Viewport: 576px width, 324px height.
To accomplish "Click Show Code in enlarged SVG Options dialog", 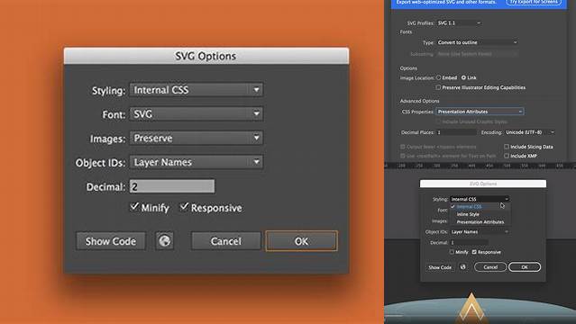I will point(111,241).
